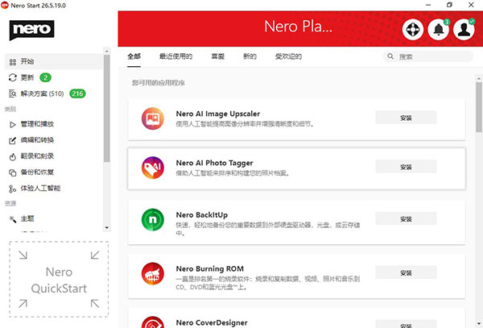Viewport: 483px width, 328px height.
Task: Click the Nero CoverDesigner app icon
Action: click(153, 322)
